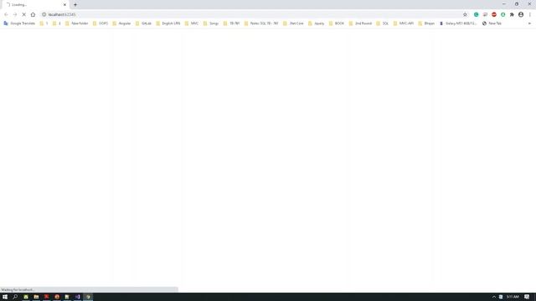The width and height of the screenshot is (536, 301).
Task: Open the Chrome home page
Action: pos(33,15)
